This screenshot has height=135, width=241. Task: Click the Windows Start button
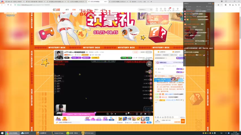click(2, 133)
